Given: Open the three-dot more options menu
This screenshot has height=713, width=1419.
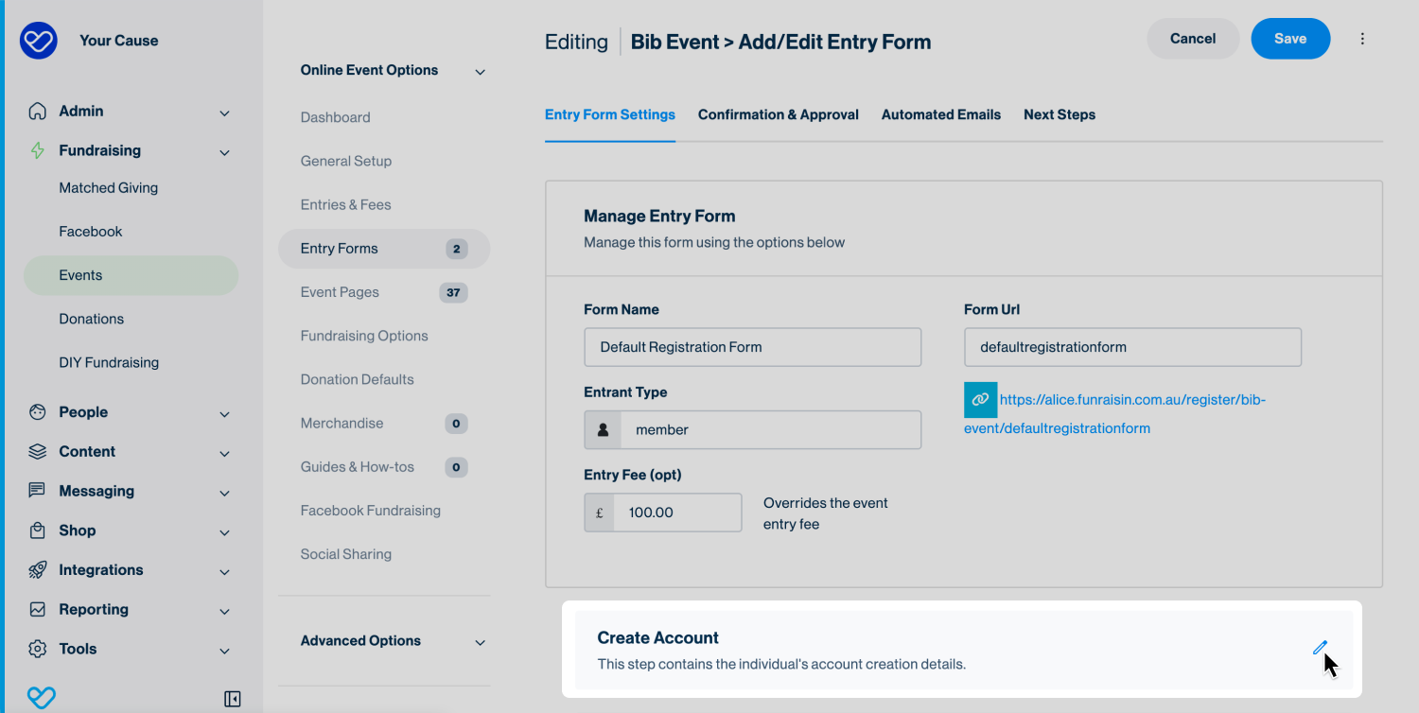Looking at the screenshot, I should tap(1362, 39).
